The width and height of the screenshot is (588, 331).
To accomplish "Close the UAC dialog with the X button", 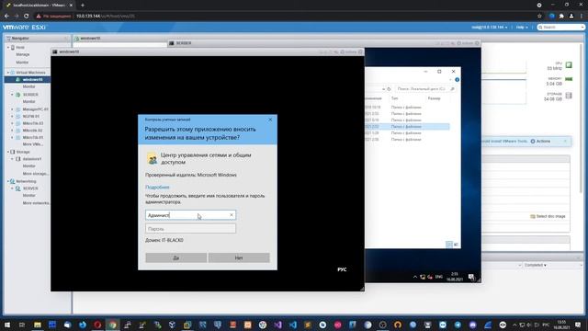I will click(x=270, y=120).
